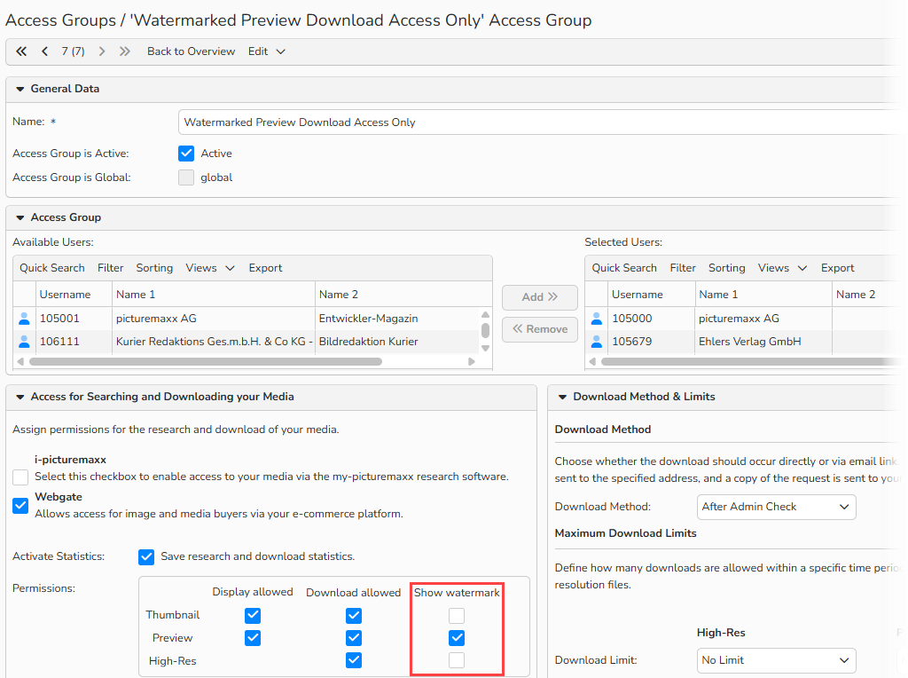Open the Edit dropdown menu

tap(266, 51)
